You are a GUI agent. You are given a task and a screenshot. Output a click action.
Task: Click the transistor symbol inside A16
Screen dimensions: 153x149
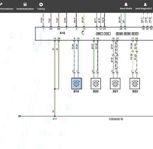[x=82, y=33]
